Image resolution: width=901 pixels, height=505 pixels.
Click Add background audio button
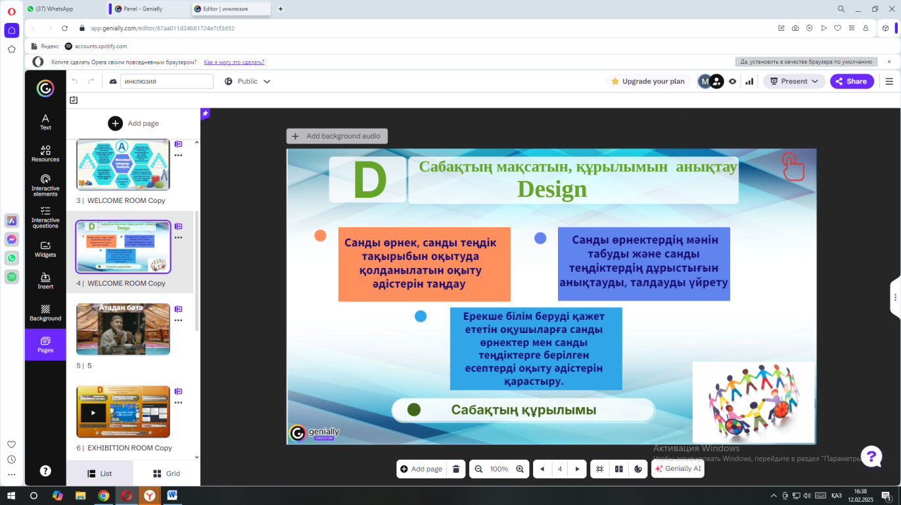337,136
